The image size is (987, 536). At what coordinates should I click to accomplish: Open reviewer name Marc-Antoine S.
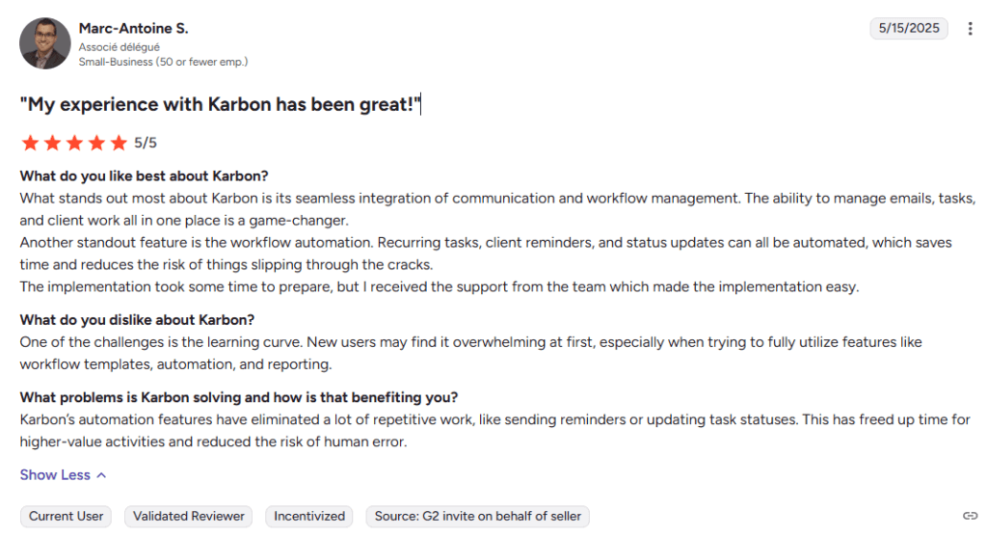(133, 28)
